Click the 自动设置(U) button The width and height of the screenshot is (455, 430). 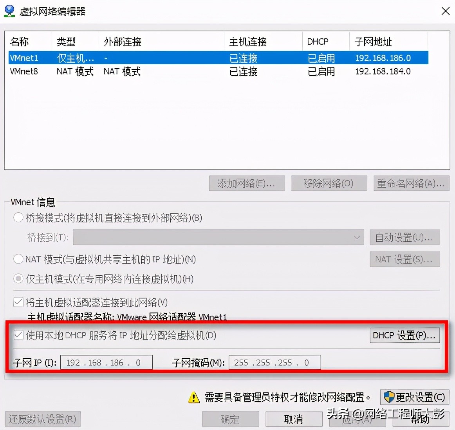[x=405, y=237]
